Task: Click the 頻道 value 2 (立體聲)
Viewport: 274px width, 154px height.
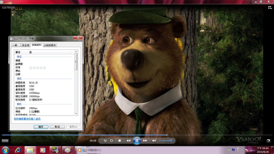Action: pos(35,111)
